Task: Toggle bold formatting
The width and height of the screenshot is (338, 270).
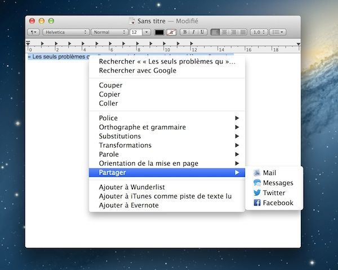Action: [185, 32]
